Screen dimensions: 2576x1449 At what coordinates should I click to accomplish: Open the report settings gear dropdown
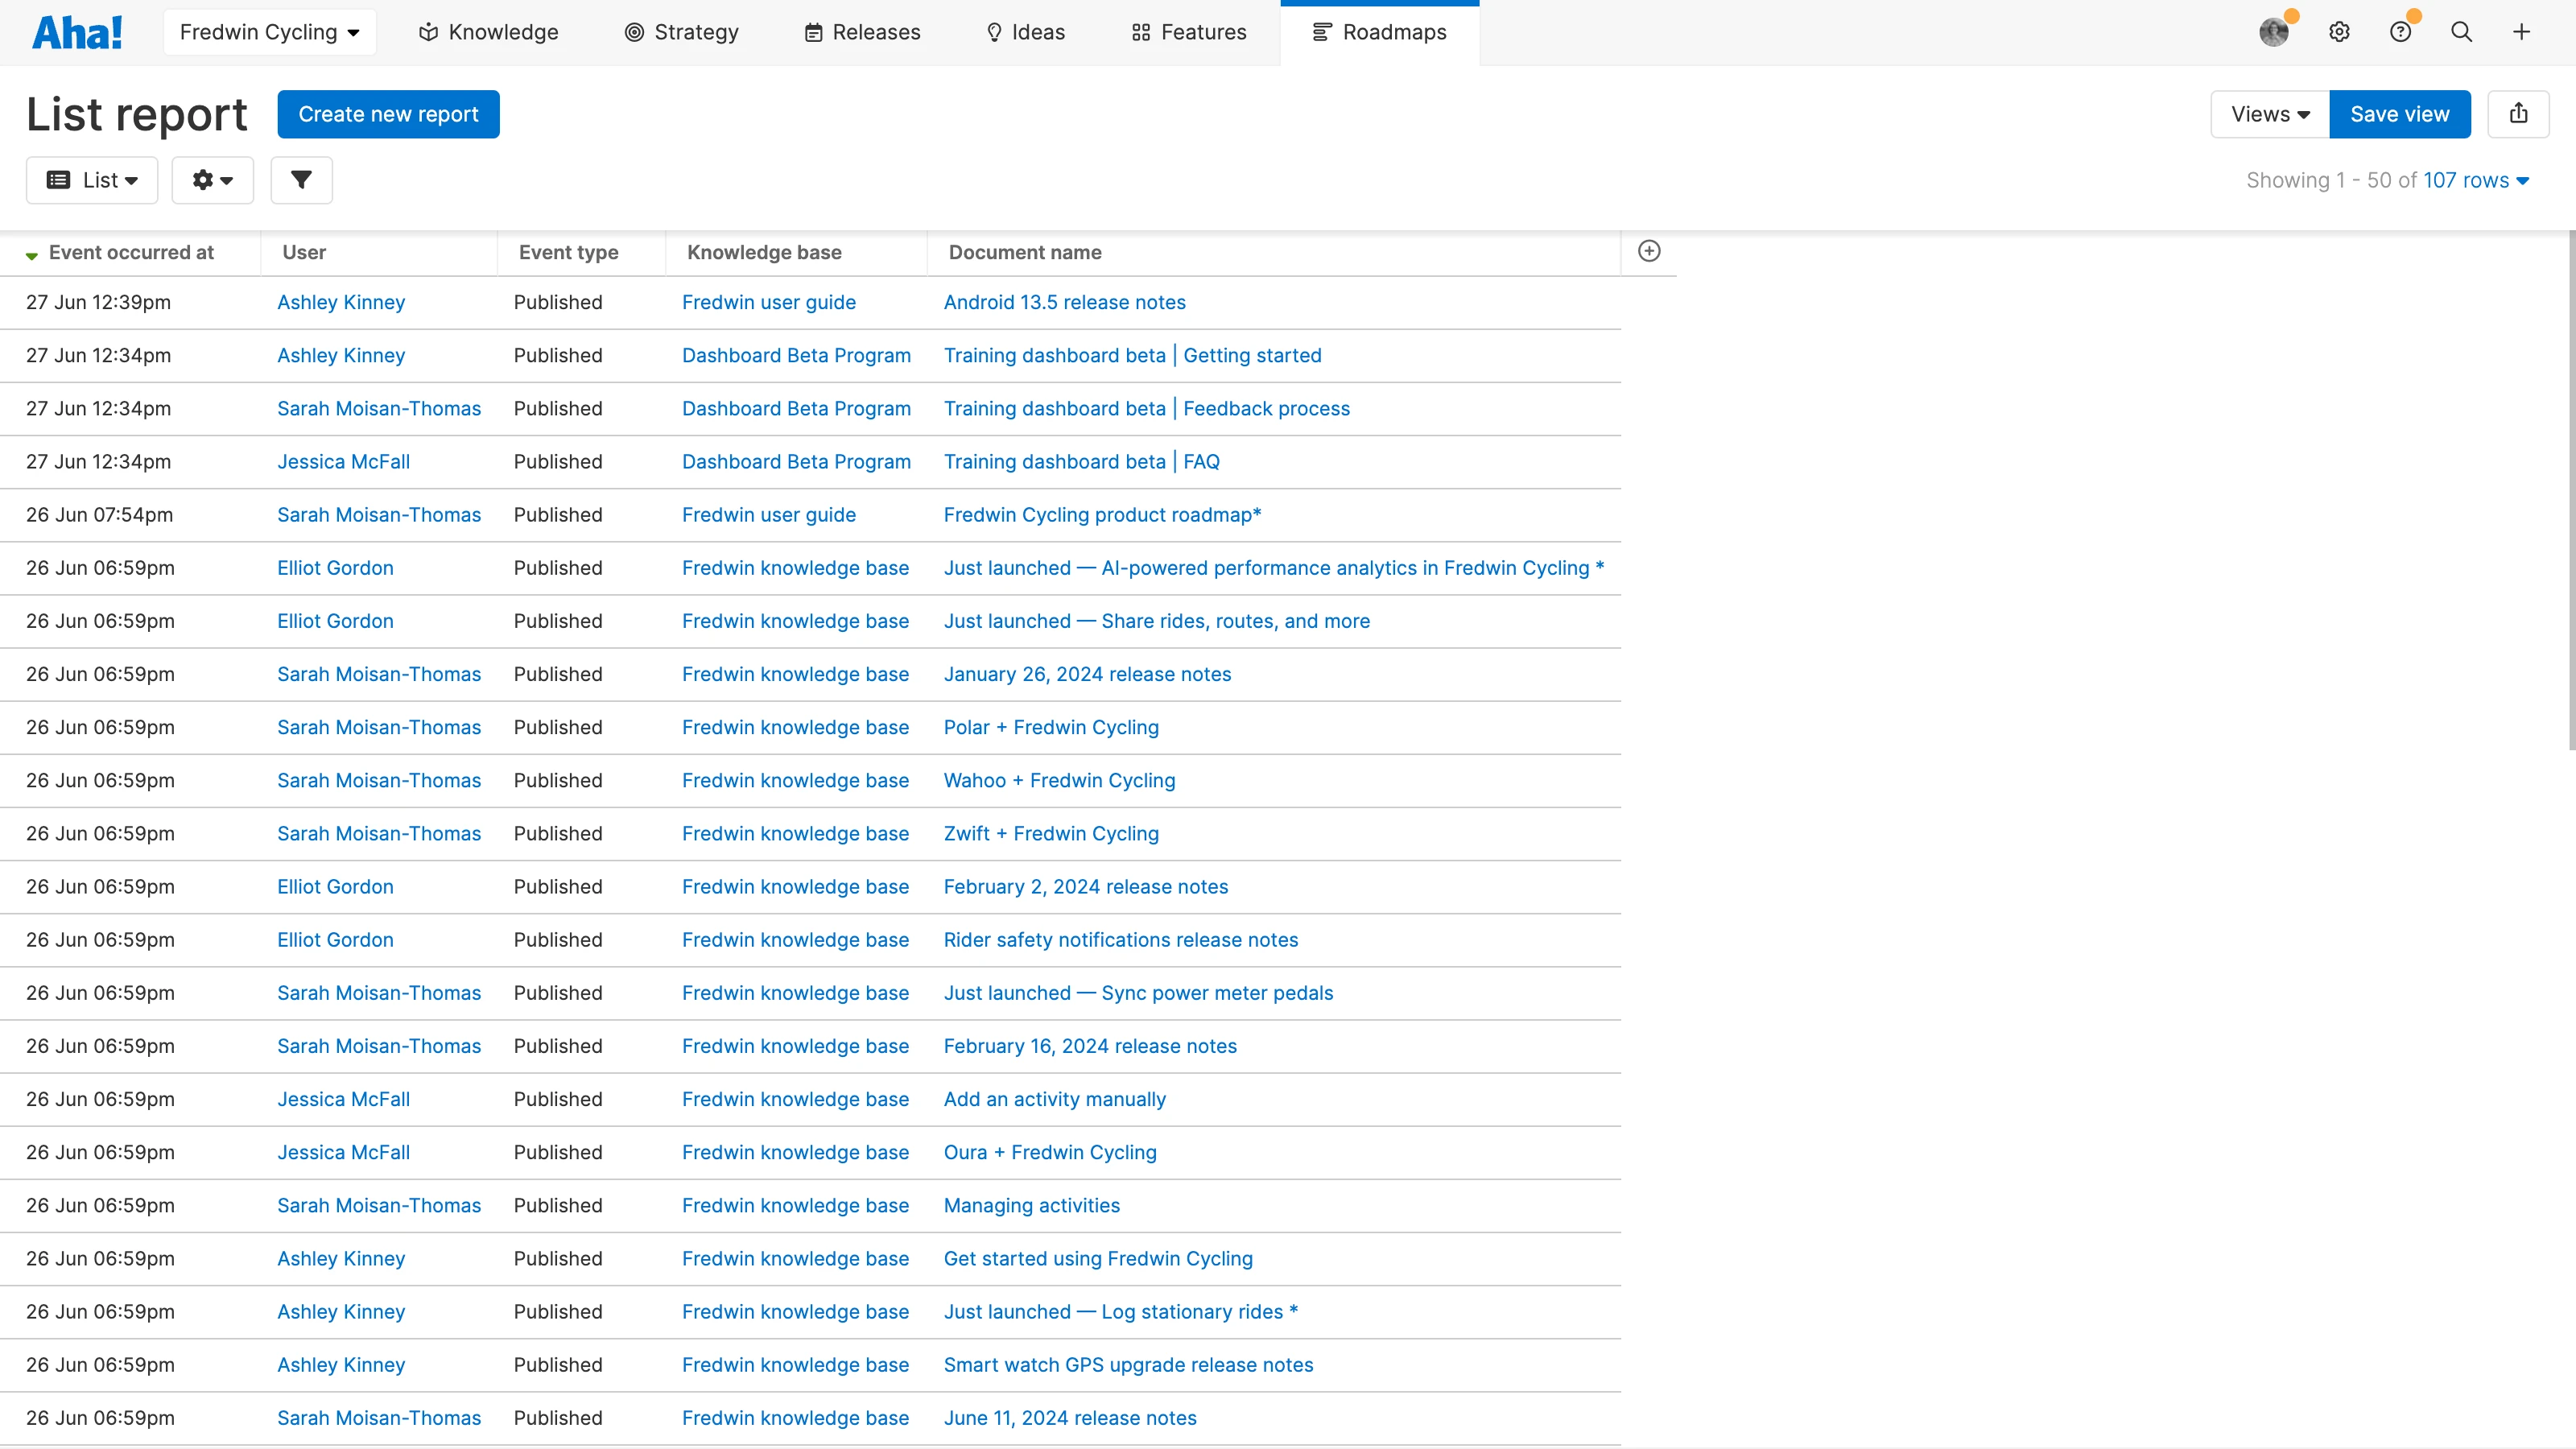(212, 180)
